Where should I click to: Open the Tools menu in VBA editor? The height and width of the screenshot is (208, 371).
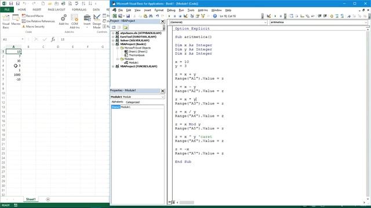191,10
